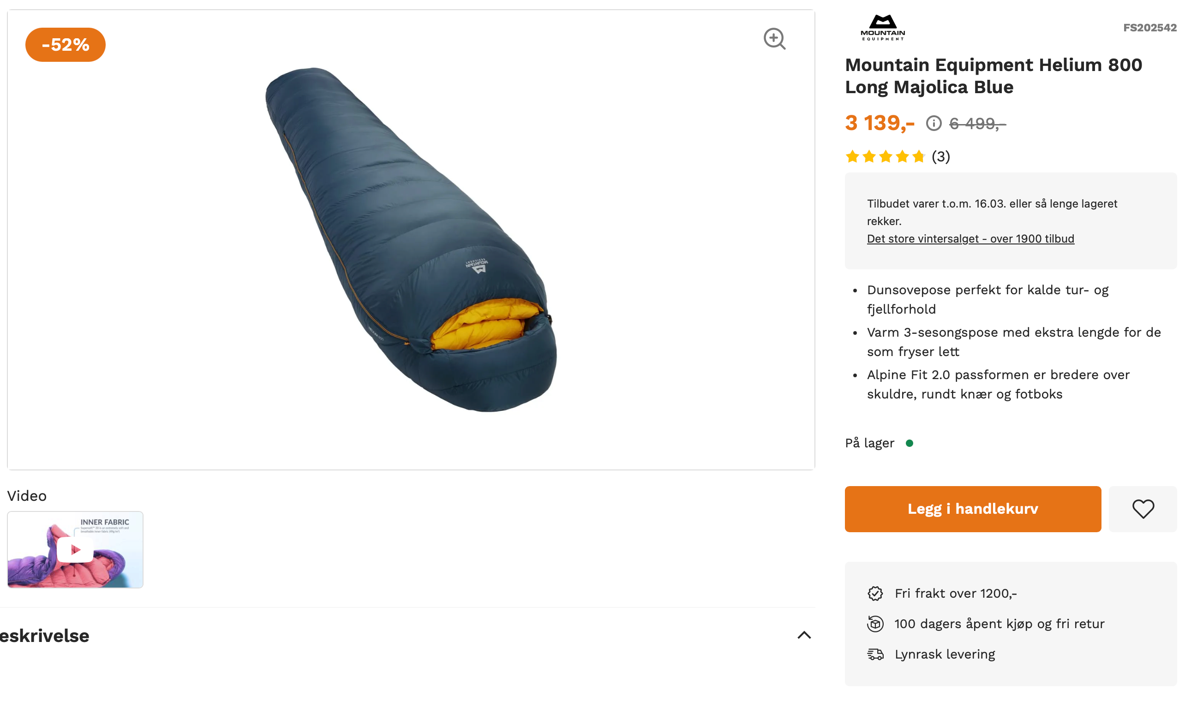Click the main sleeping bag product image
The width and height of the screenshot is (1185, 701).
410,239
